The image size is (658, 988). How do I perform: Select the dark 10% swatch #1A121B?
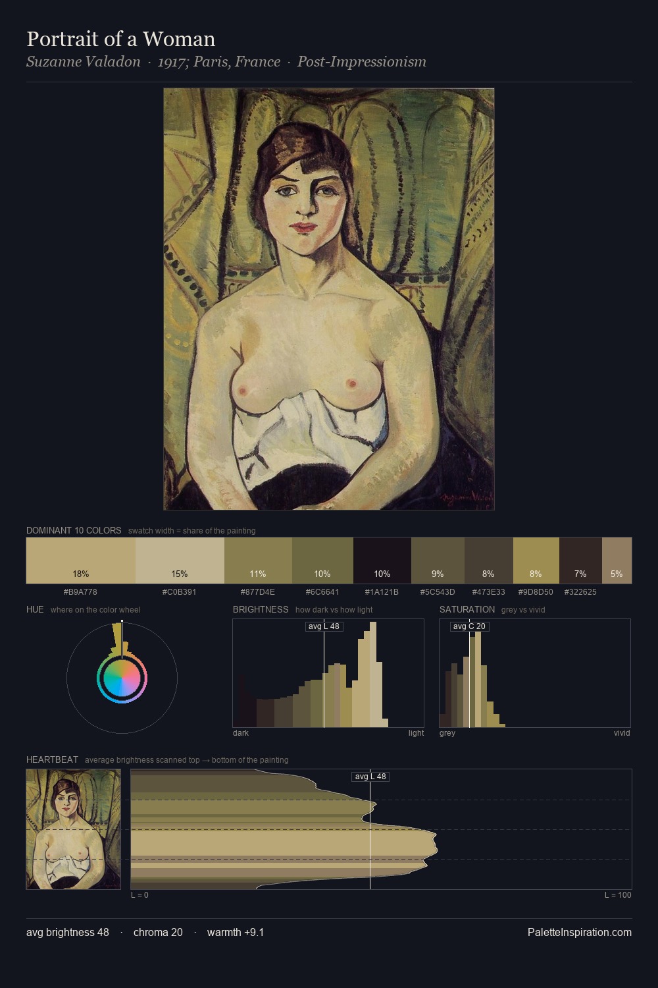click(382, 561)
